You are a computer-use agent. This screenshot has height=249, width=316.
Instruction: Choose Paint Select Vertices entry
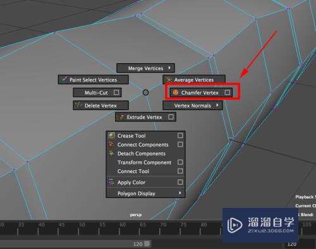(93, 80)
